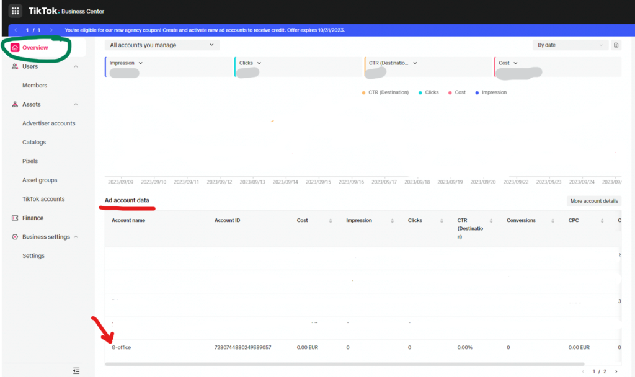Click the Assets section label
This screenshot has width=635, height=377.
[31, 104]
